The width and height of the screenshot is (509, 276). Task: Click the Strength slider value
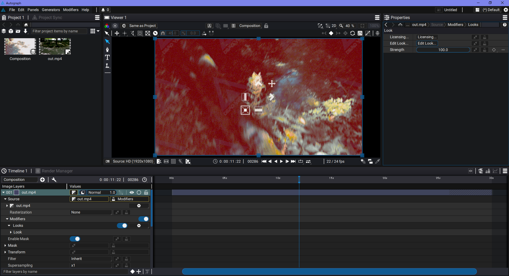click(x=443, y=50)
